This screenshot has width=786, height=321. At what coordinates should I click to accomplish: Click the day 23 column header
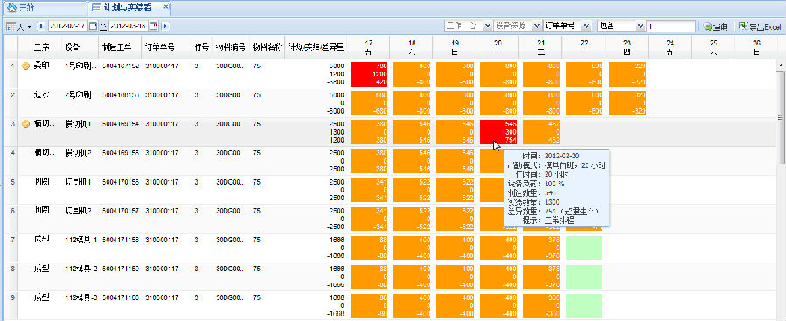click(x=627, y=47)
